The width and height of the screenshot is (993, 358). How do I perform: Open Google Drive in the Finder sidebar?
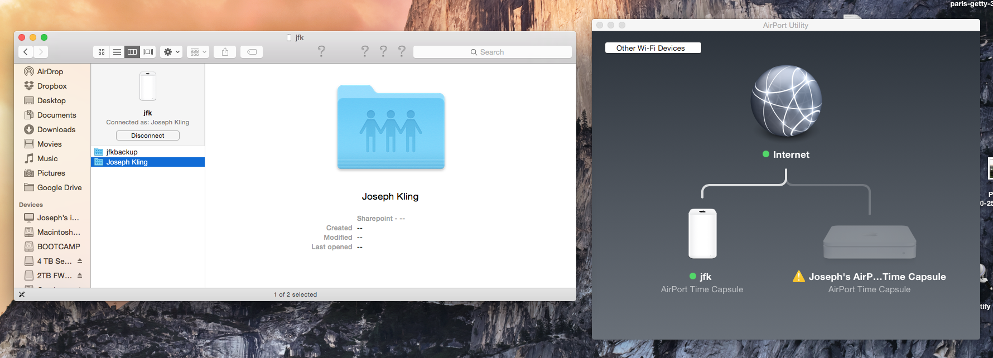click(x=59, y=187)
